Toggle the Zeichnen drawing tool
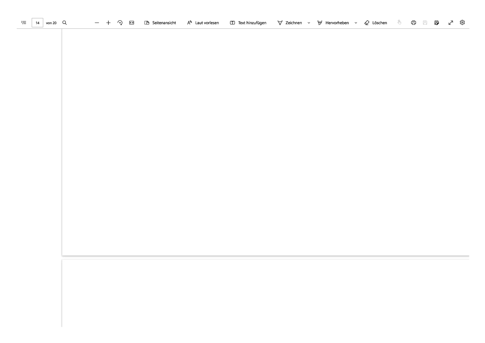This screenshot has height=343, width=485. click(290, 23)
